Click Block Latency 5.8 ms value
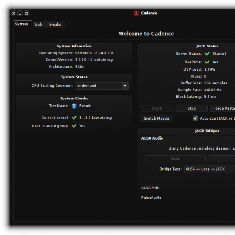Viewport: 235px width, 235px height. (x=210, y=97)
